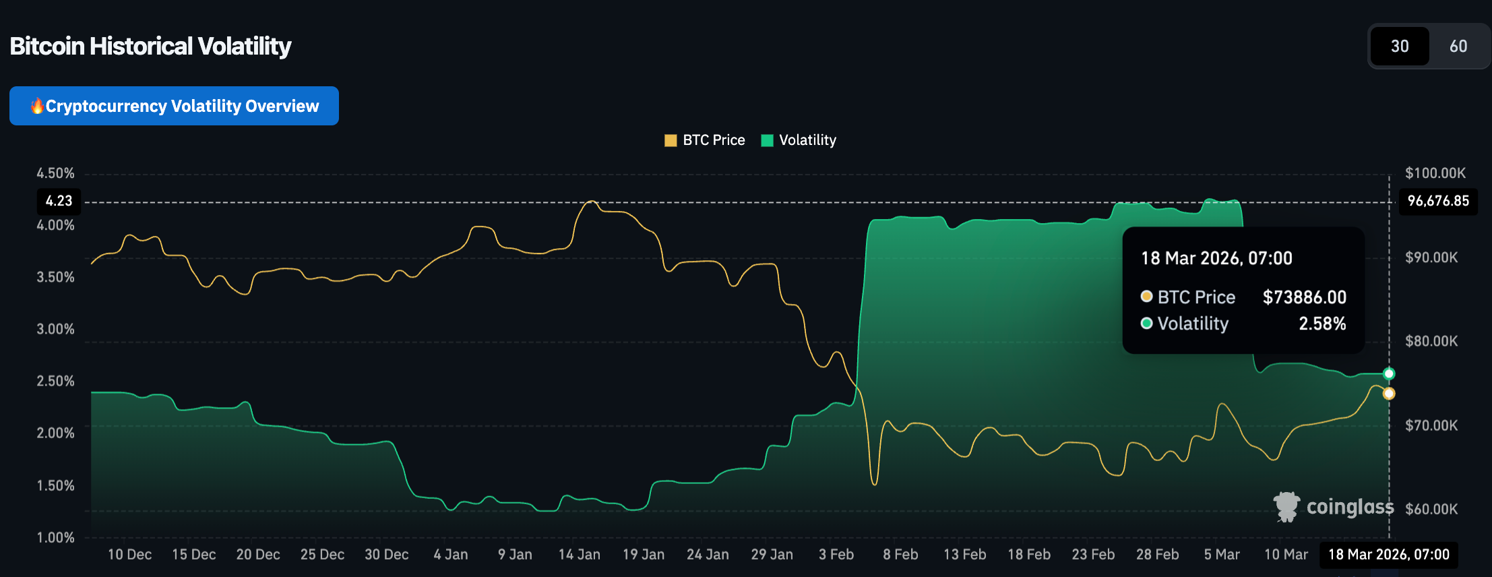
Task: Click the Cryptocurrency Volatility Overview button
Action: (174, 106)
